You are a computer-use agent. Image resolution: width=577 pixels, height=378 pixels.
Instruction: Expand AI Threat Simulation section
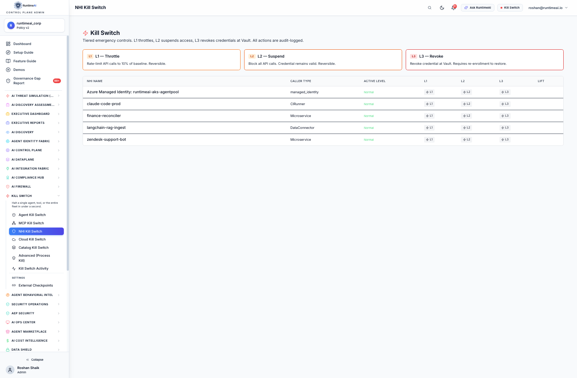coord(33,96)
